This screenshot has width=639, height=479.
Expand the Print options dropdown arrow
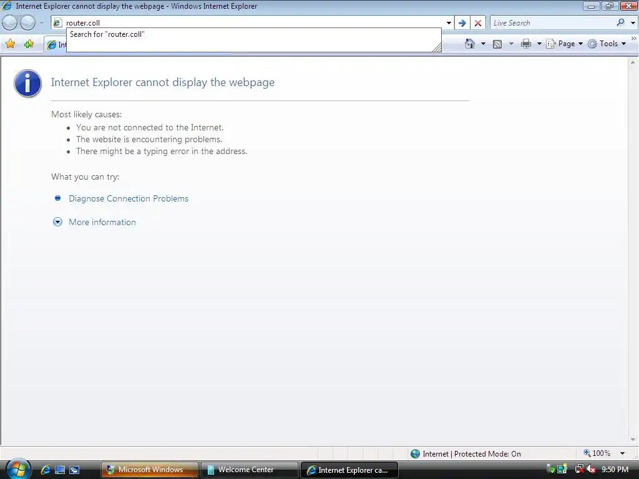coord(539,44)
